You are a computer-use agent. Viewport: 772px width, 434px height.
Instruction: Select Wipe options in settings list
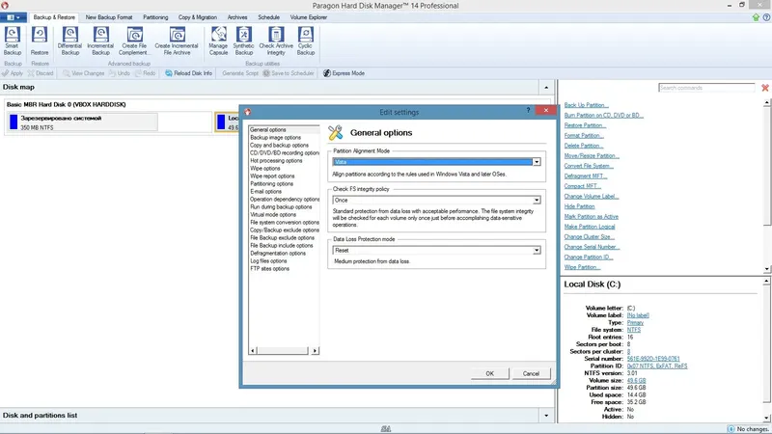pos(264,168)
